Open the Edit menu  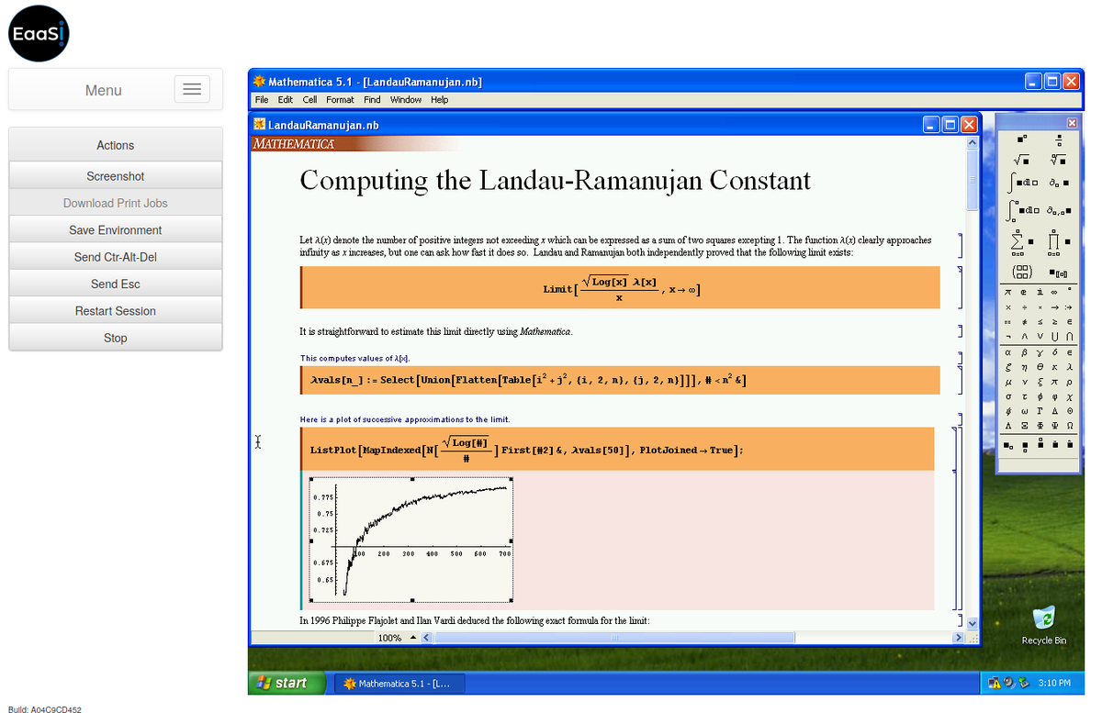286,100
